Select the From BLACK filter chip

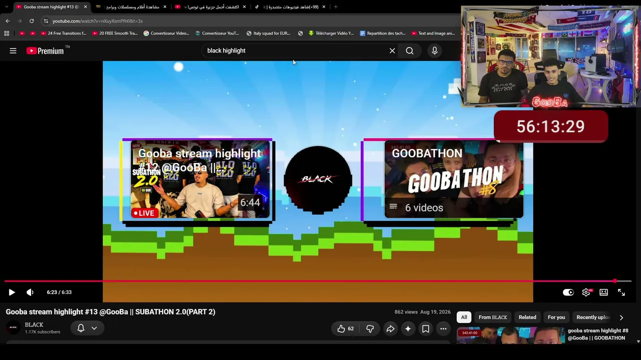pyautogui.click(x=493, y=317)
